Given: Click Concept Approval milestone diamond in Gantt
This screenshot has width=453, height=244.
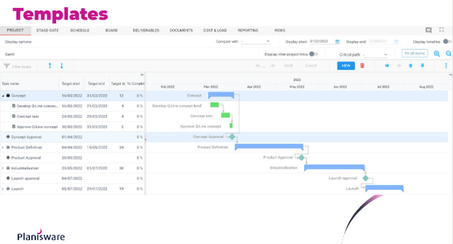Looking at the screenshot, I should point(232,137).
